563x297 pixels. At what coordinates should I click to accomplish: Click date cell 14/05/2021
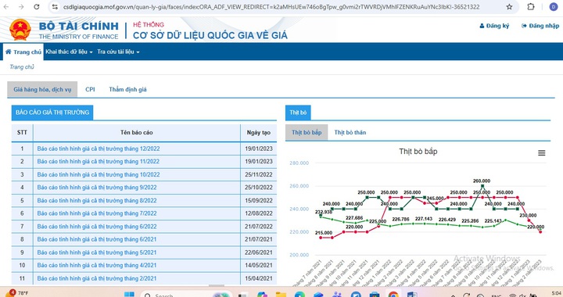pyautogui.click(x=259, y=266)
